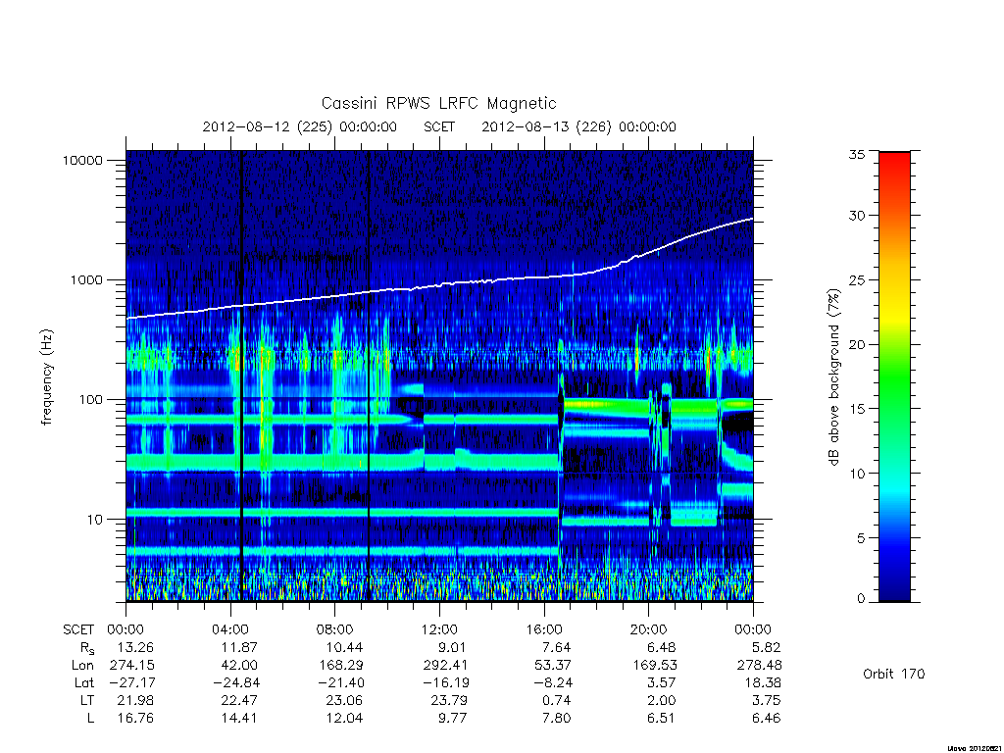The image size is (1004, 753).
Task: Click the 'Lon' row label
Action: (x=82, y=666)
